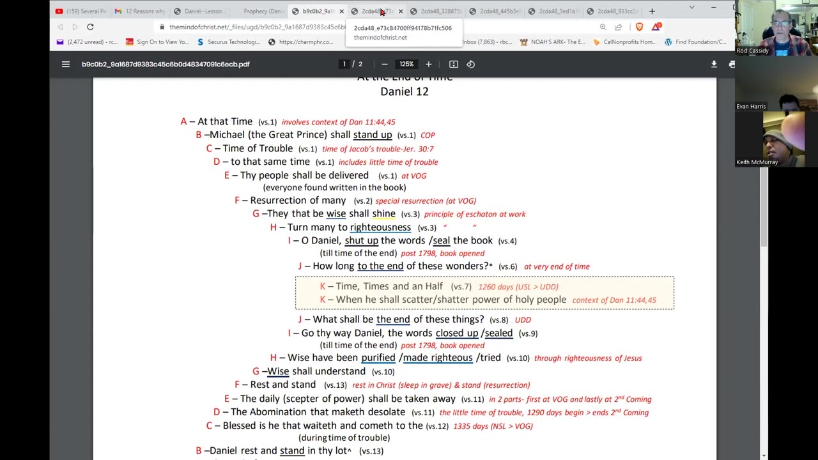Click the PDF page number field
This screenshot has height=460, width=818.
click(344, 64)
